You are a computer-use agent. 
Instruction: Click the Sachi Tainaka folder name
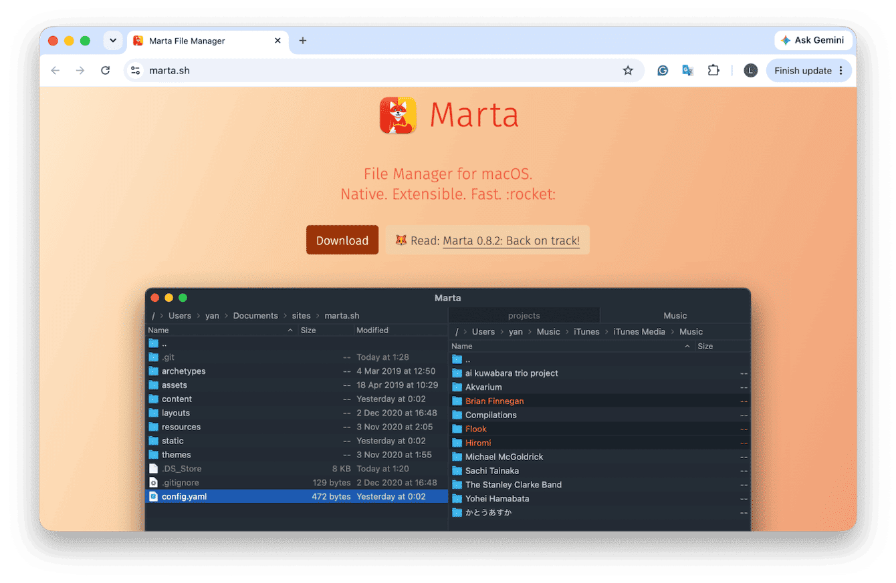492,471
